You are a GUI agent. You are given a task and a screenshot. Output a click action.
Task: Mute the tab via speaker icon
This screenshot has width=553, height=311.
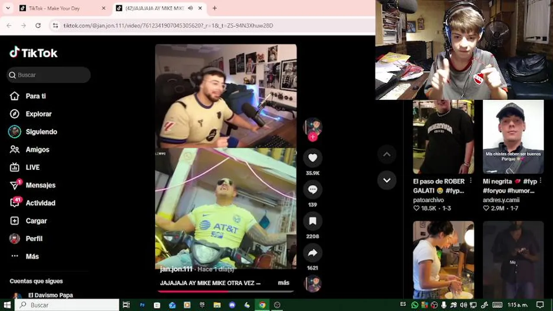[x=190, y=8]
